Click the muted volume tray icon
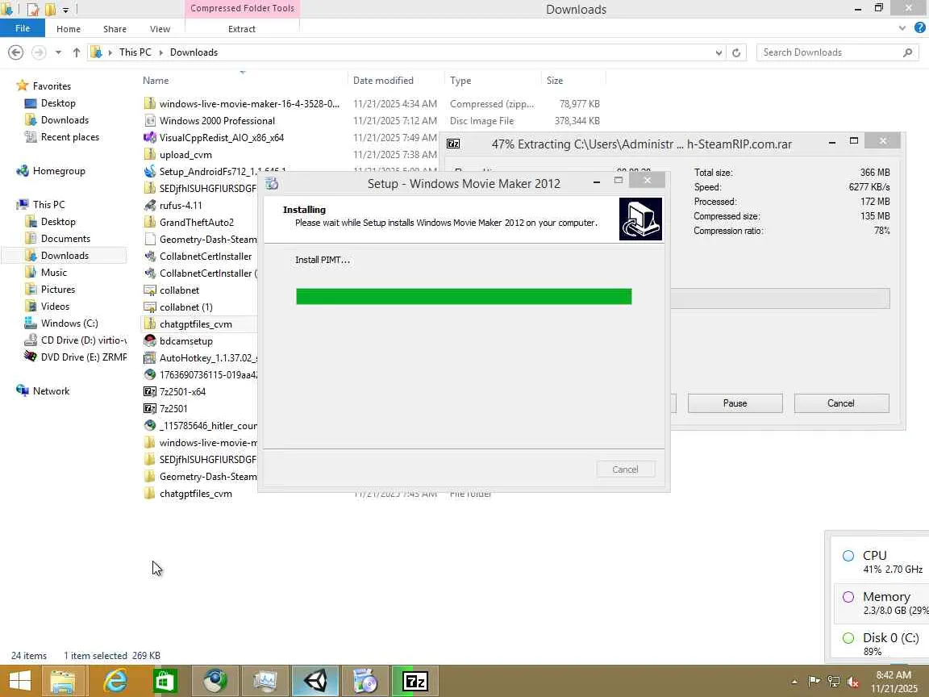Viewport: 929px width, 697px height. 853,682
